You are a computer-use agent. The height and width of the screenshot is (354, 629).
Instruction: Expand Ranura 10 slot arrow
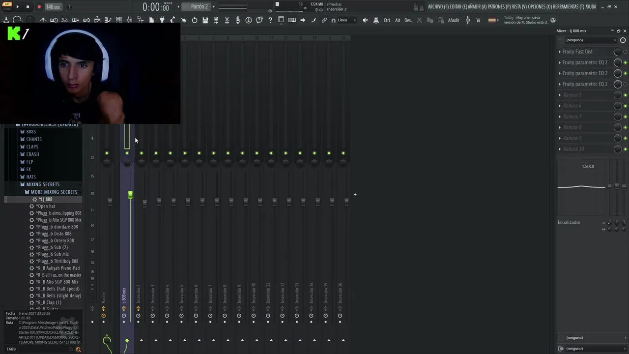[560, 149]
